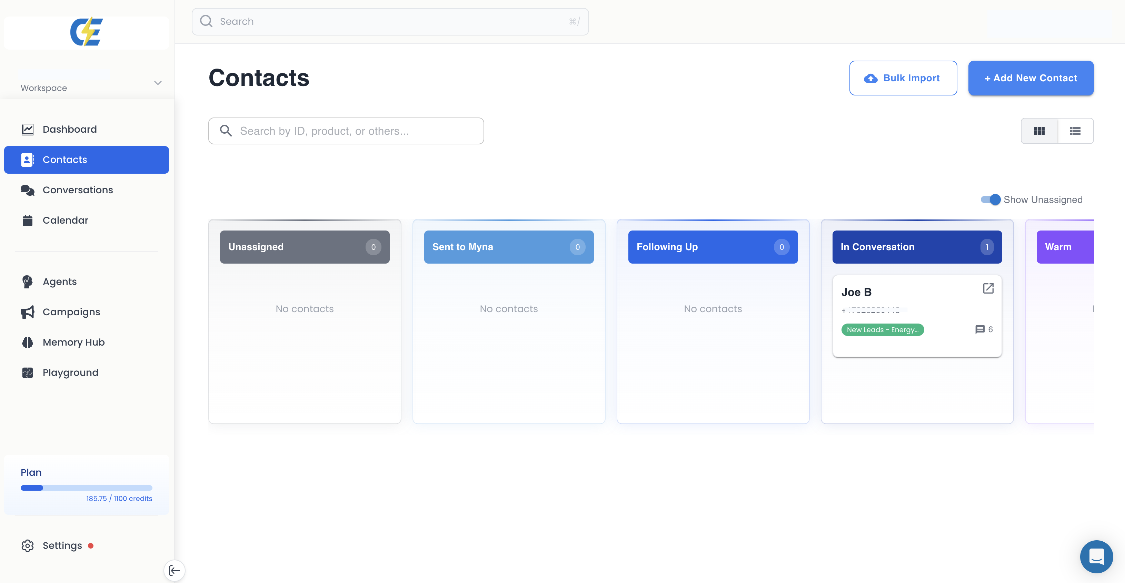Open chat support bubble widget

point(1096,556)
